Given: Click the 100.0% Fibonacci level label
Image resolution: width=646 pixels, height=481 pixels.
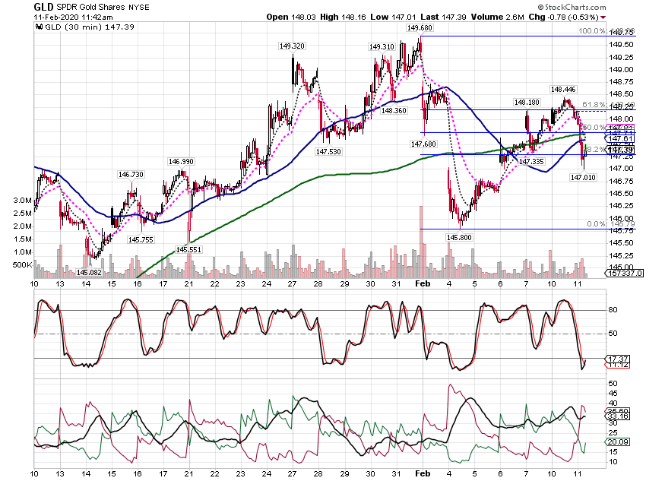Looking at the screenshot, I should [x=592, y=31].
